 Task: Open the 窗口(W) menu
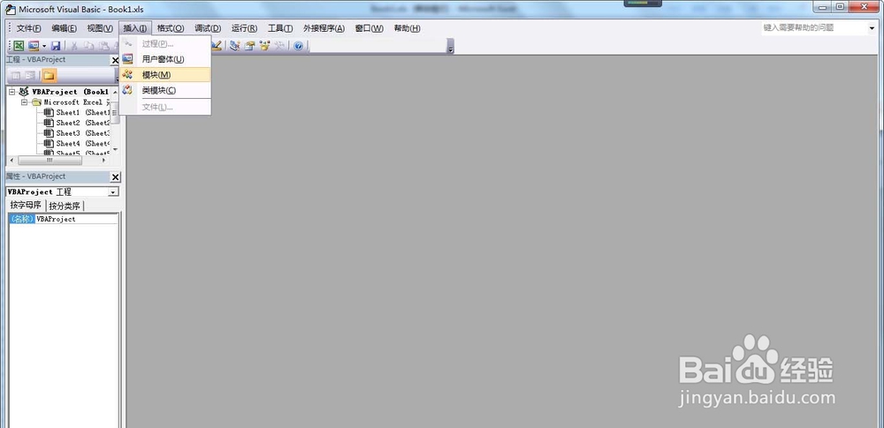point(369,29)
